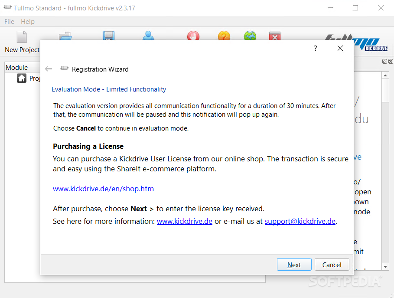Image resolution: width=394 pixels, height=298 pixels.
Task: Click the Cancel button
Action: (x=332, y=265)
